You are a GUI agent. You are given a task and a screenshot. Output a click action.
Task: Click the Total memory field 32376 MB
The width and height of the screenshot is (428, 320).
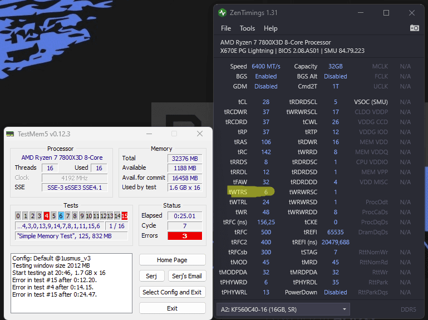tap(185, 159)
